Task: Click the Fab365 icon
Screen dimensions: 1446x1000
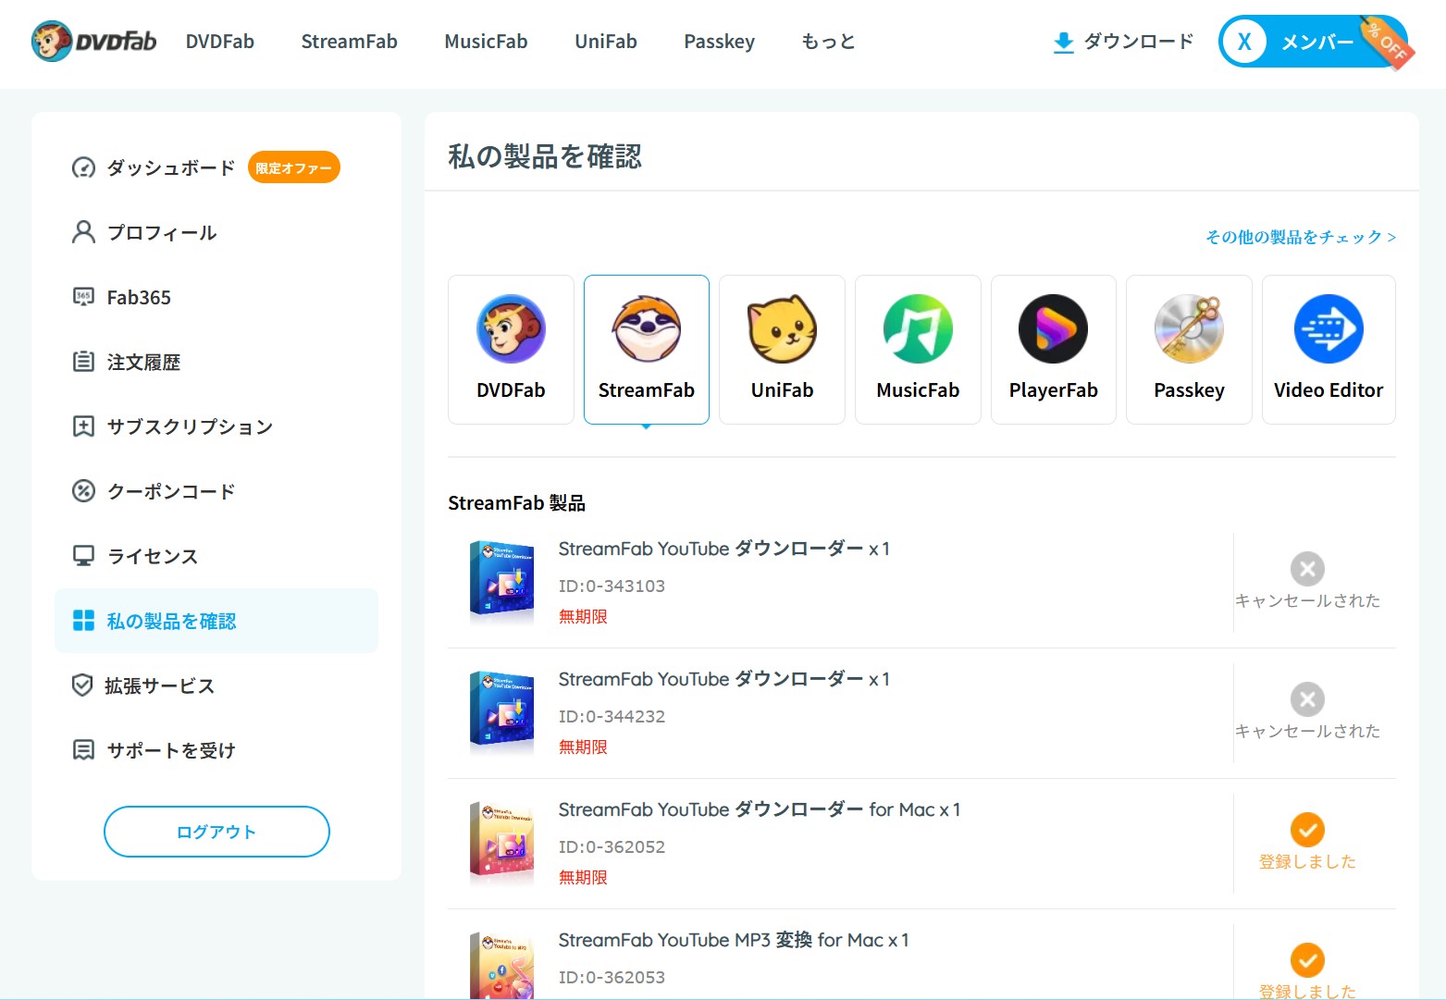Action: [83, 297]
